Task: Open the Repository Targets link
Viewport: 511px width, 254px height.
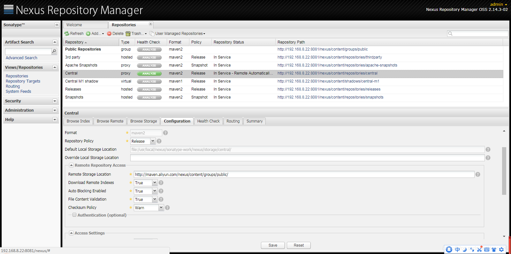Action: point(23,81)
